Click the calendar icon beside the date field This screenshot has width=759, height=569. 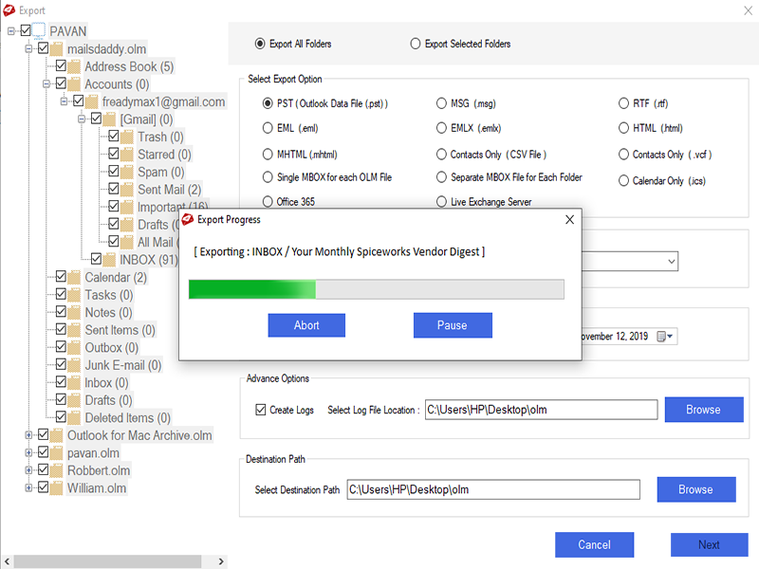(x=663, y=336)
